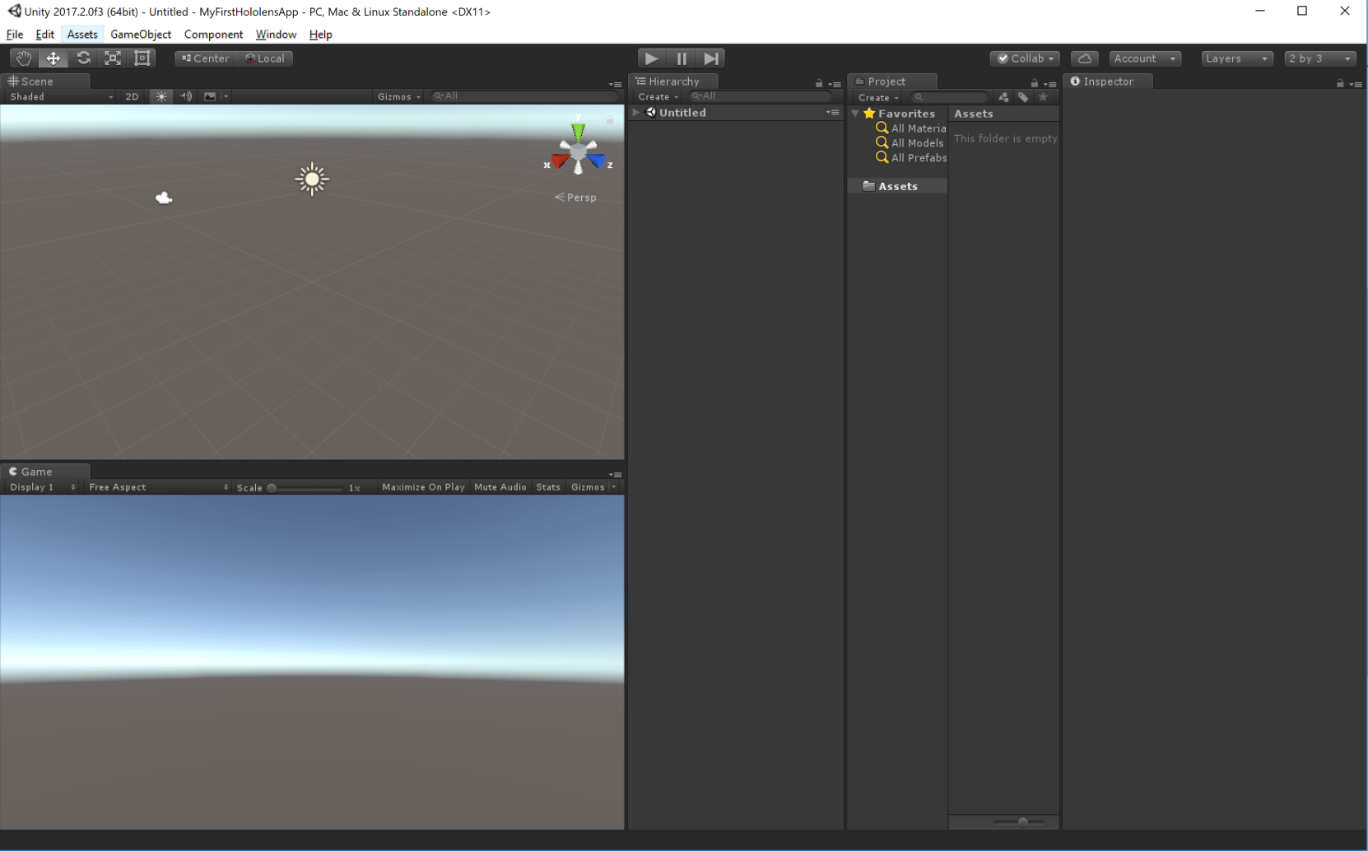Pause play mode
This screenshot has height=851, width=1368.
point(682,58)
